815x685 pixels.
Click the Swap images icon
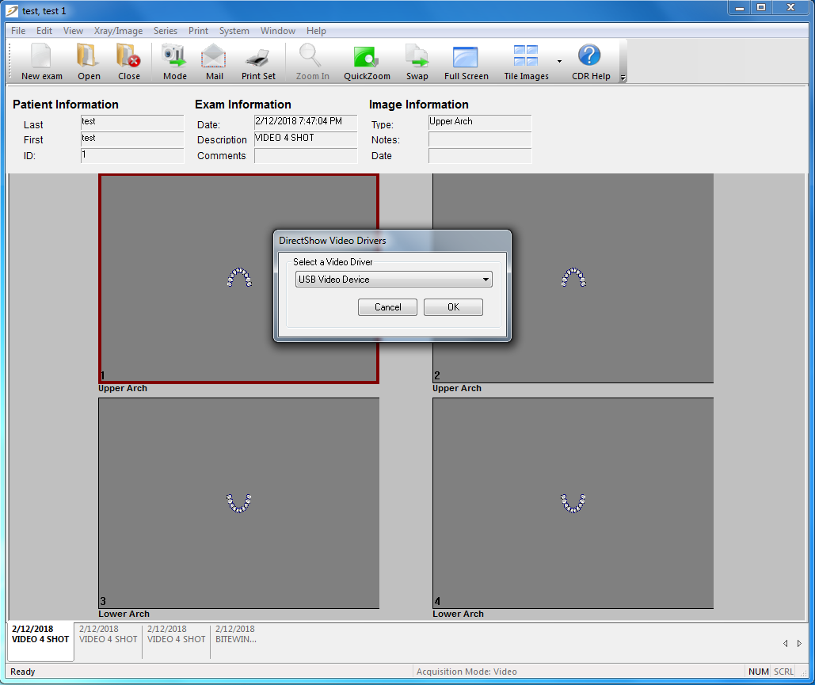(x=417, y=62)
